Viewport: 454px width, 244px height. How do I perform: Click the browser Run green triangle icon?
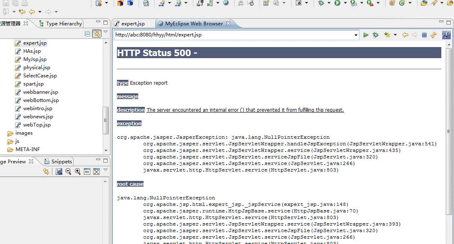coord(366,35)
